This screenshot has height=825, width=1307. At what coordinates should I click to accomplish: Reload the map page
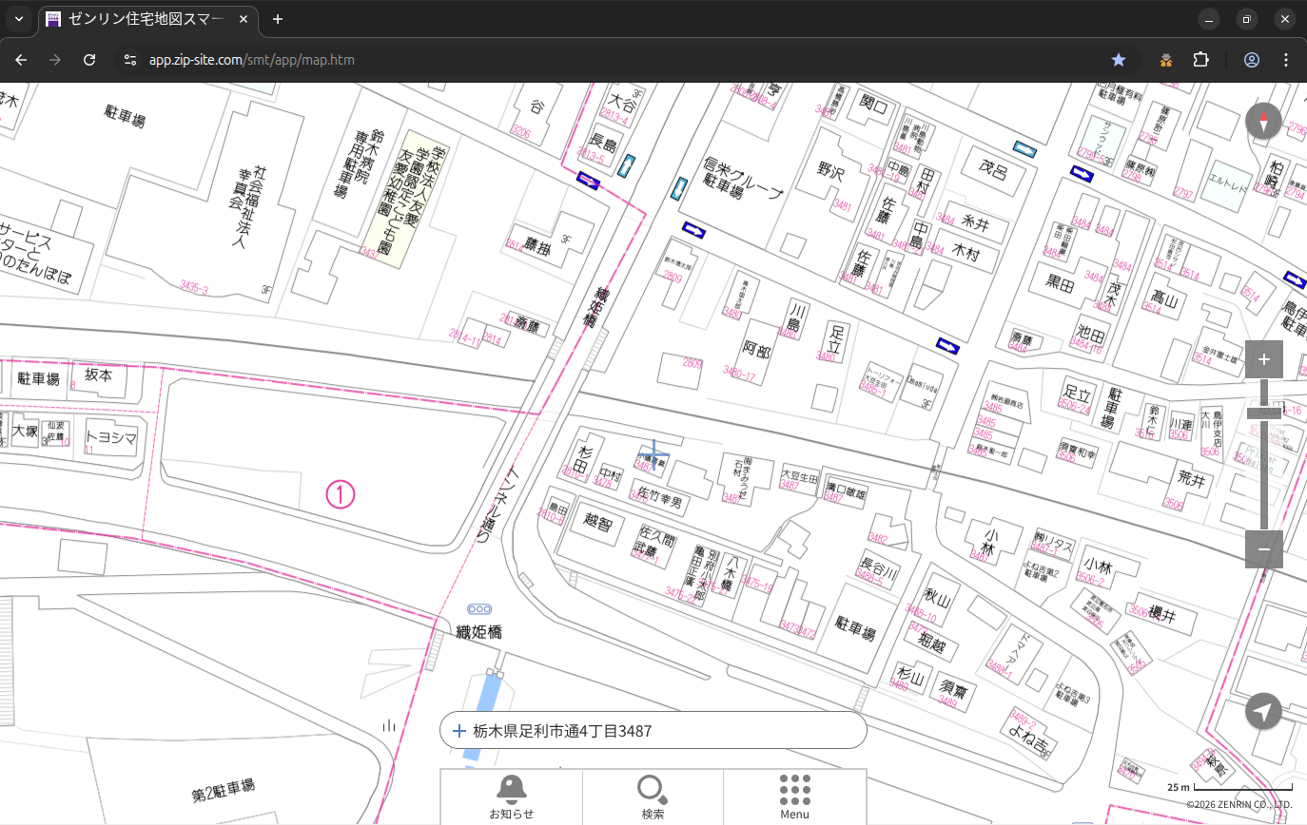(x=89, y=60)
